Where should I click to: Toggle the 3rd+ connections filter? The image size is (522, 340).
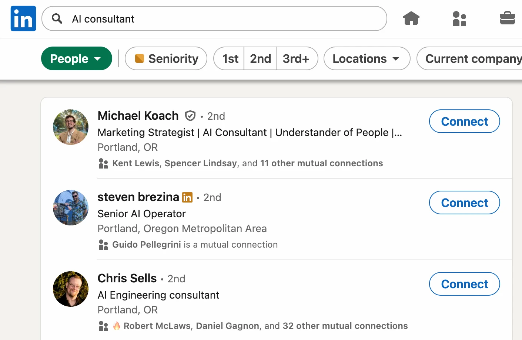pos(297,58)
